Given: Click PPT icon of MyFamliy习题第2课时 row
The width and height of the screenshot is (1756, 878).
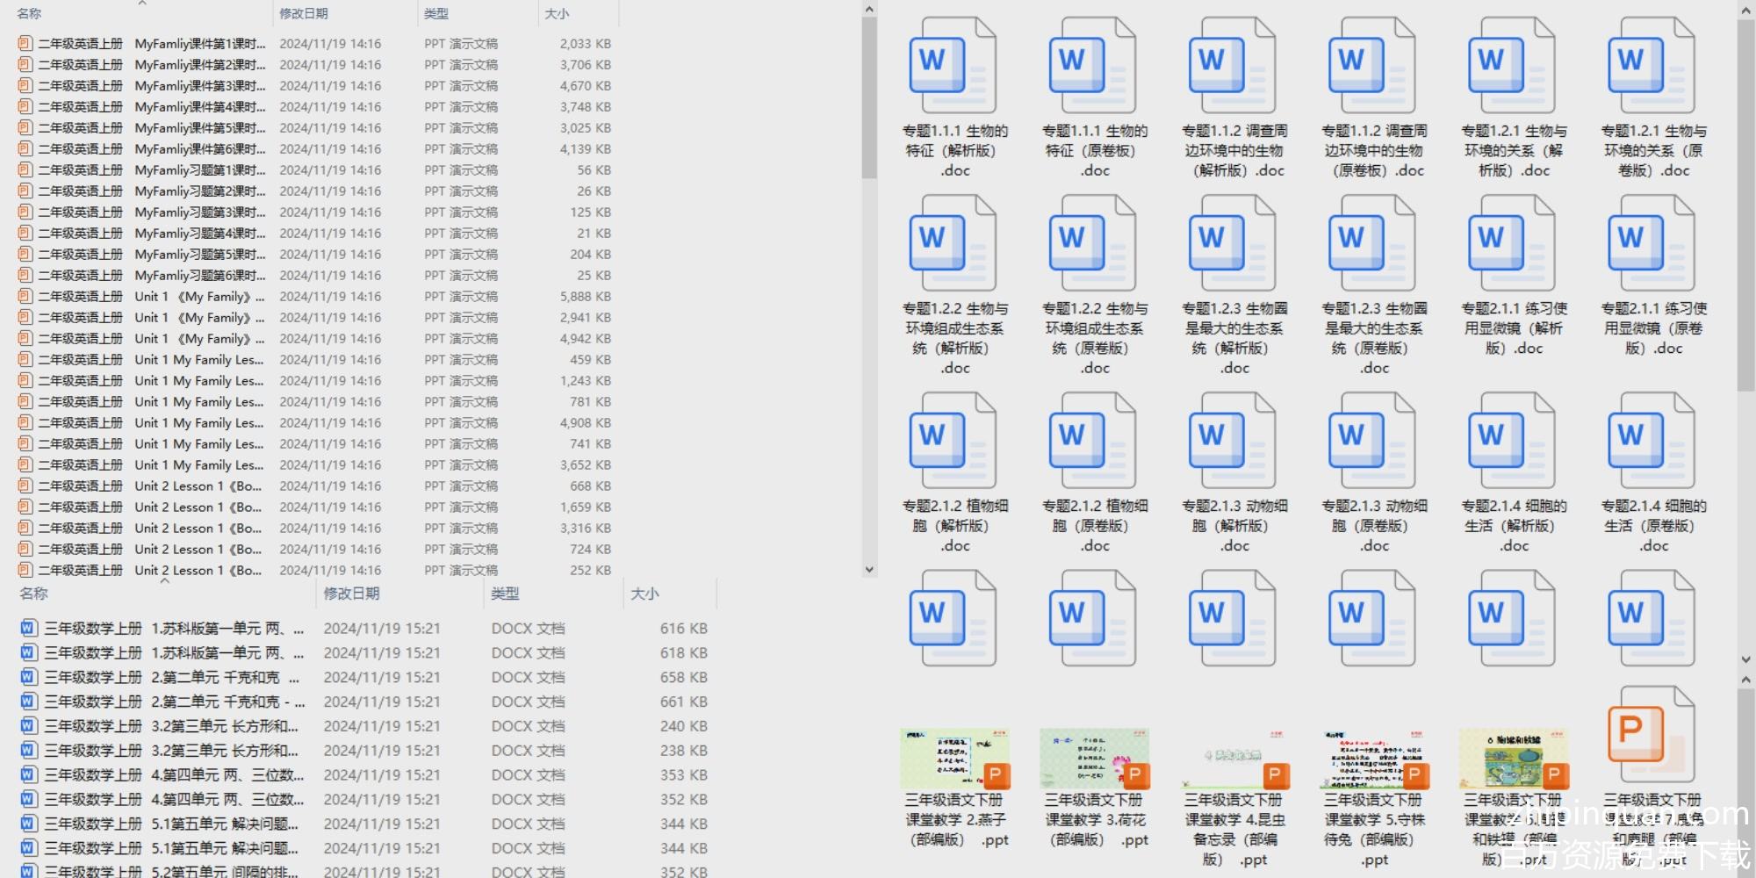Looking at the screenshot, I should [x=25, y=191].
